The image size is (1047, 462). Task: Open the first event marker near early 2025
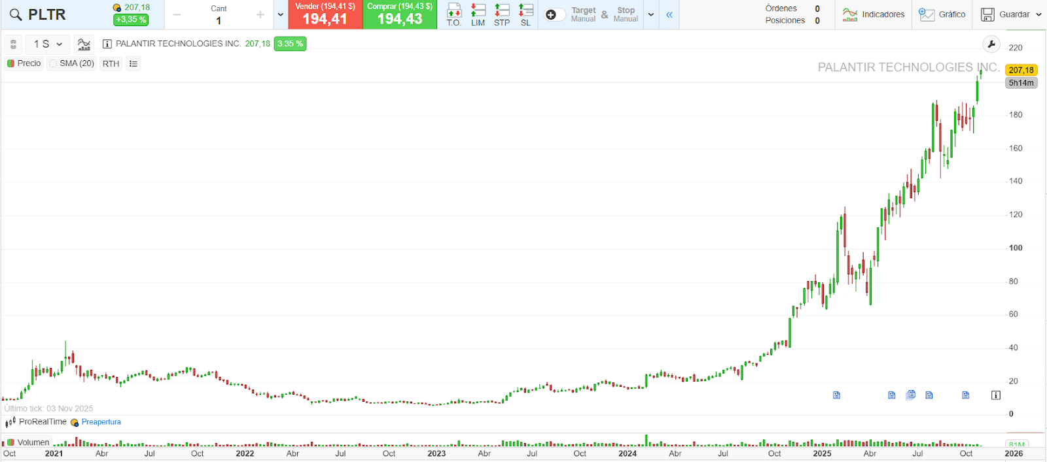pyautogui.click(x=836, y=395)
